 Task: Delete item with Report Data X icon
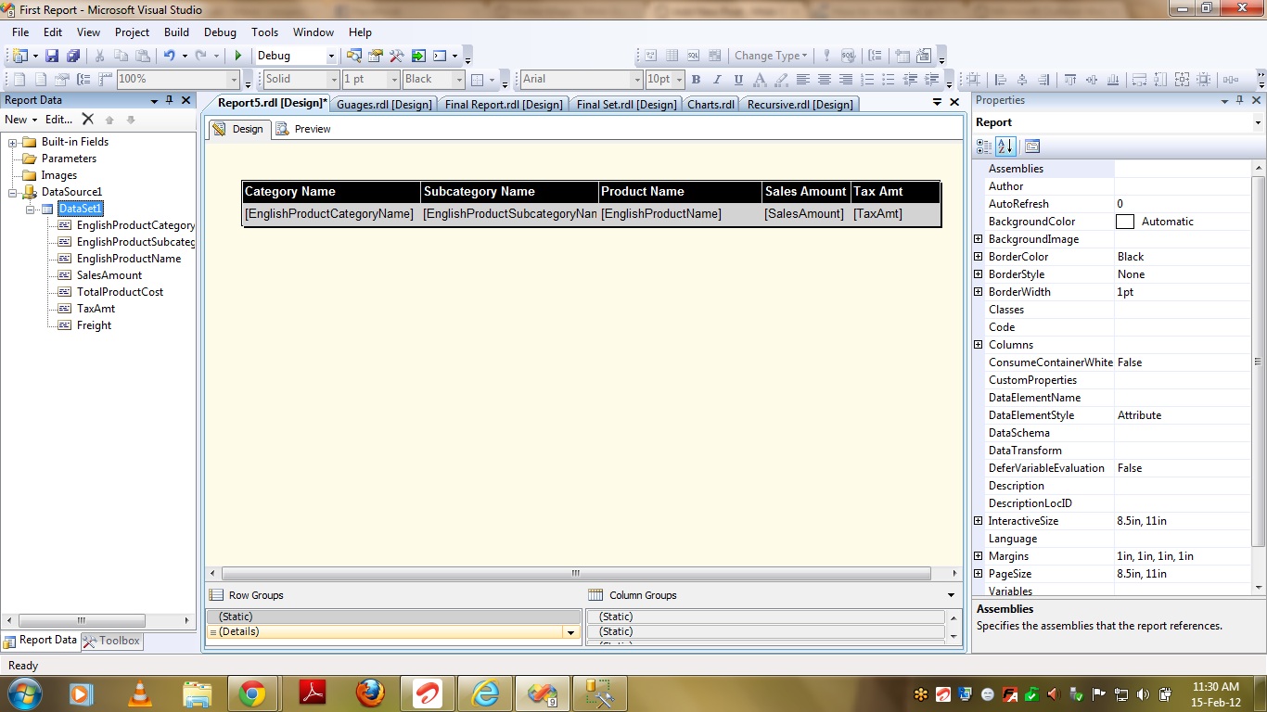[x=87, y=120]
